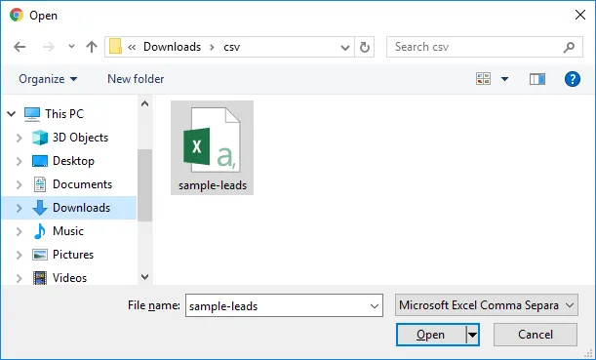Refresh the csv folder view
The height and width of the screenshot is (360, 596).
(365, 47)
